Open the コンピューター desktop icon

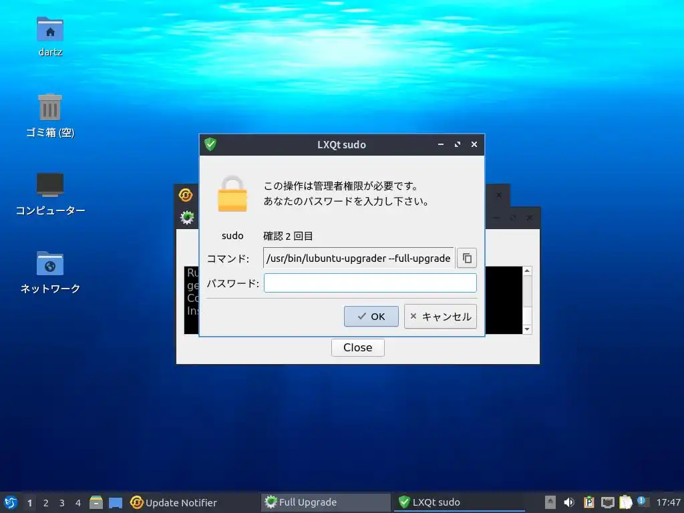coord(50,194)
